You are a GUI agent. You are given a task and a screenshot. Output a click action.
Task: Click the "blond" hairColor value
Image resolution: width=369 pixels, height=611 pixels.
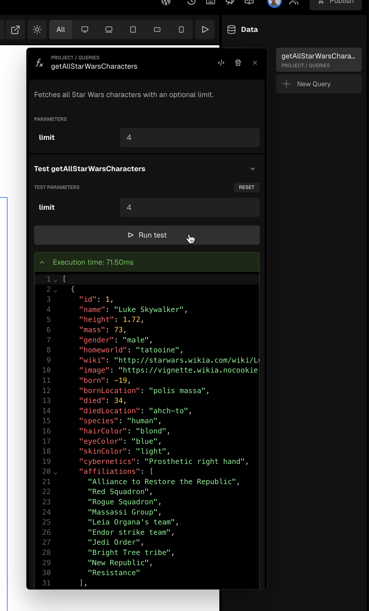click(x=151, y=431)
